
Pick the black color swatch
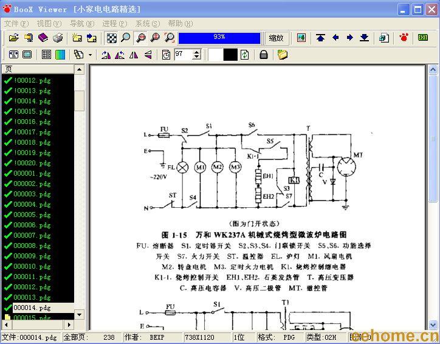[230, 55]
